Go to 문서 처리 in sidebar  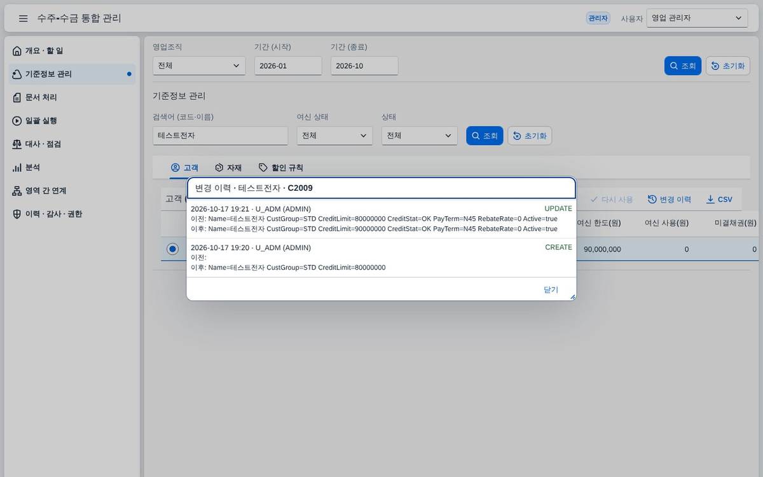[x=72, y=97]
